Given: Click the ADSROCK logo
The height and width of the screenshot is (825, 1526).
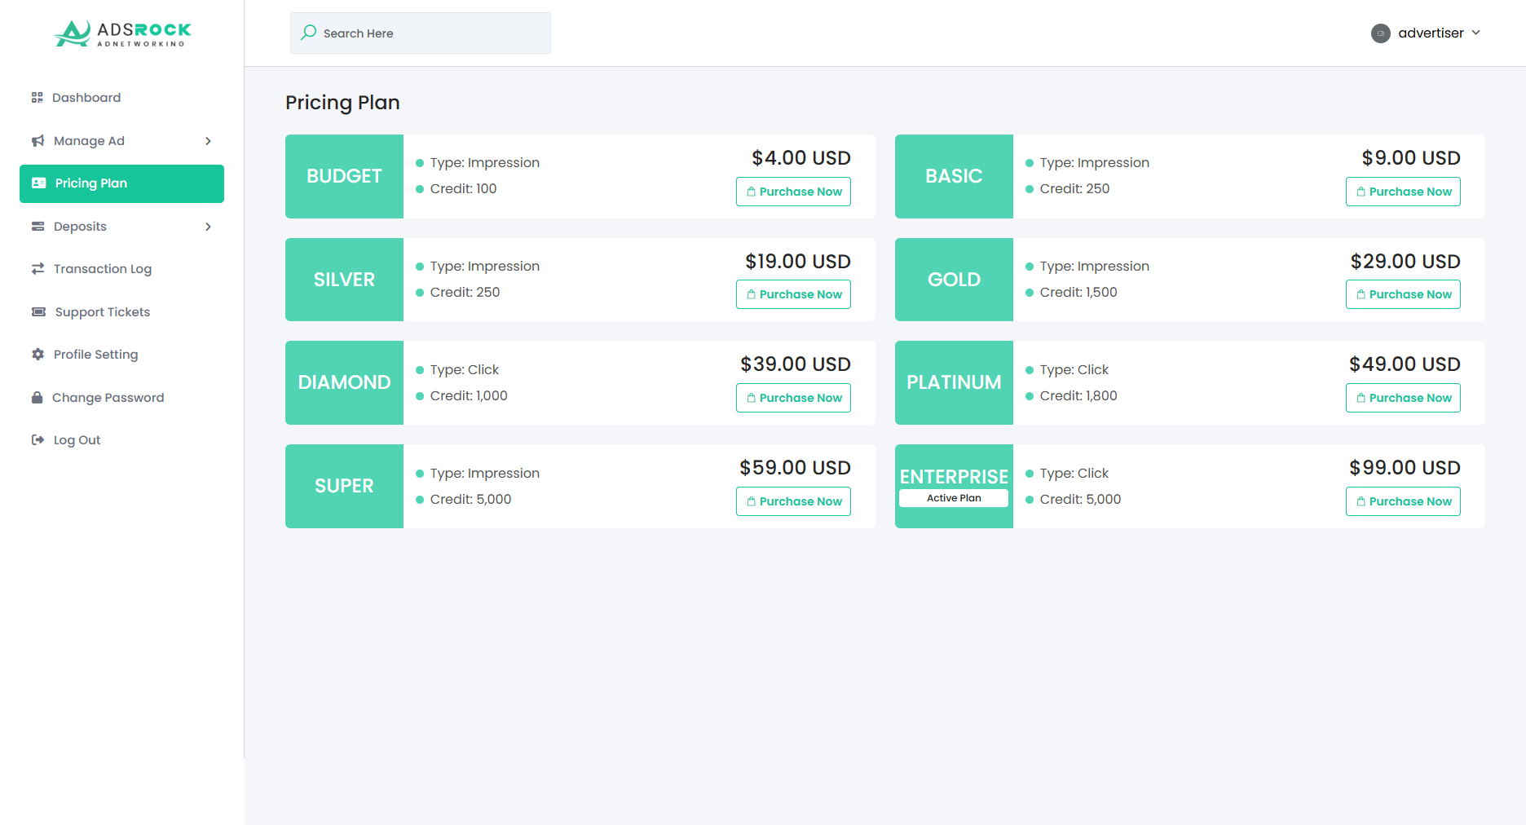Looking at the screenshot, I should pyautogui.click(x=121, y=34).
